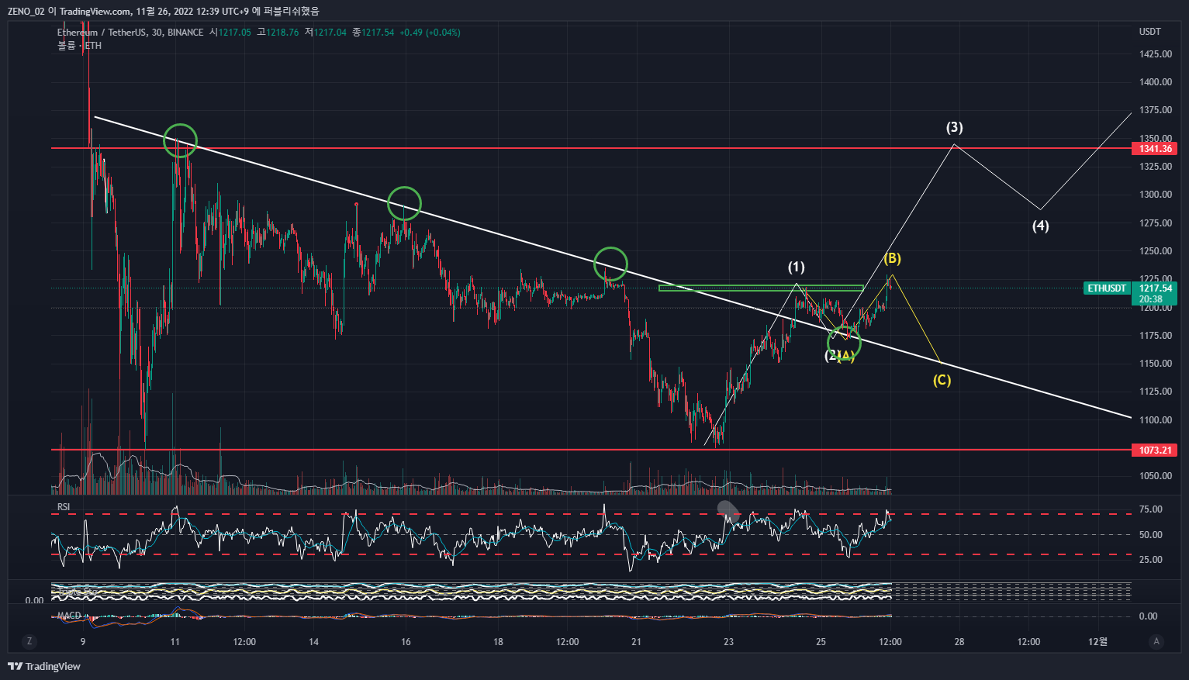Screen dimensions: 1189x680
Task: Select the white wave label (1)
Action: pyautogui.click(x=797, y=268)
